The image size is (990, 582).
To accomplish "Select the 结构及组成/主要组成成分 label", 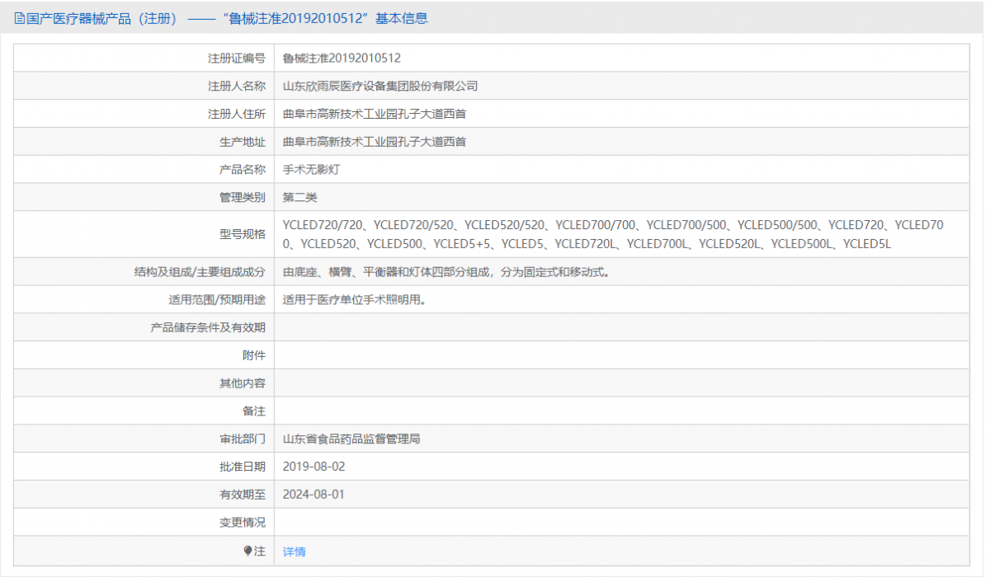I will tap(200, 272).
